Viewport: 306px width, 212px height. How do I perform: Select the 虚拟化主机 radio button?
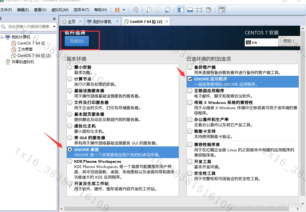(x=70, y=126)
